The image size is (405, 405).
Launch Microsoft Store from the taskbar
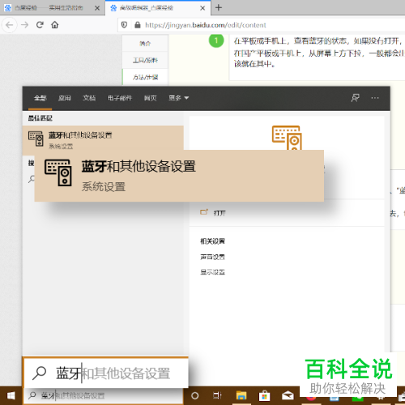click(x=264, y=396)
